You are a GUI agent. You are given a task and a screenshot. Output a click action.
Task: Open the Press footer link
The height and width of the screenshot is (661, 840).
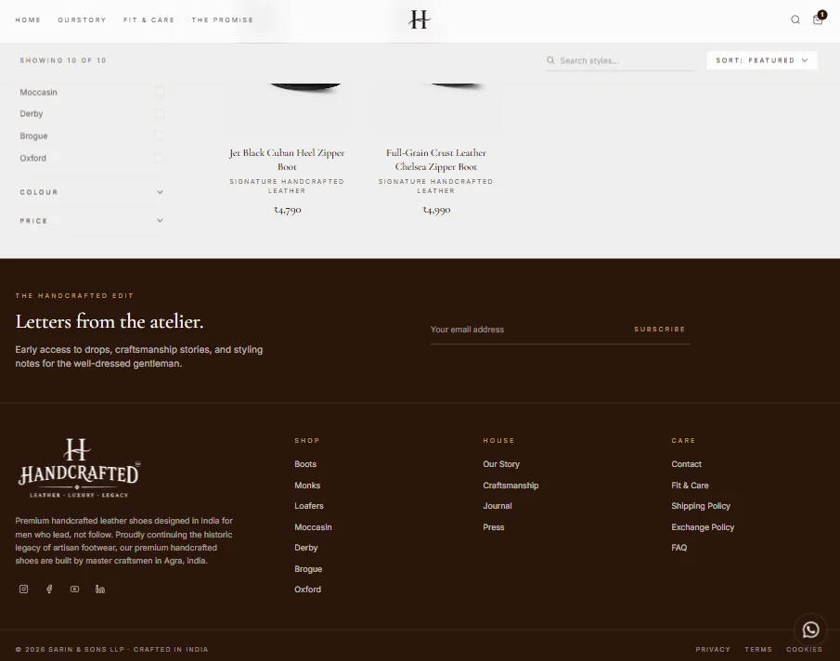[494, 527]
